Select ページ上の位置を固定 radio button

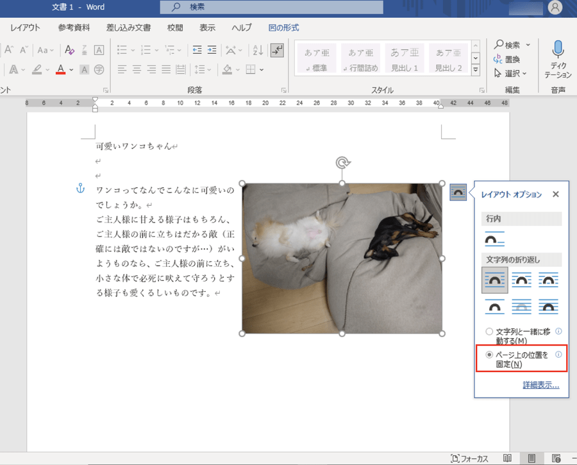(489, 355)
